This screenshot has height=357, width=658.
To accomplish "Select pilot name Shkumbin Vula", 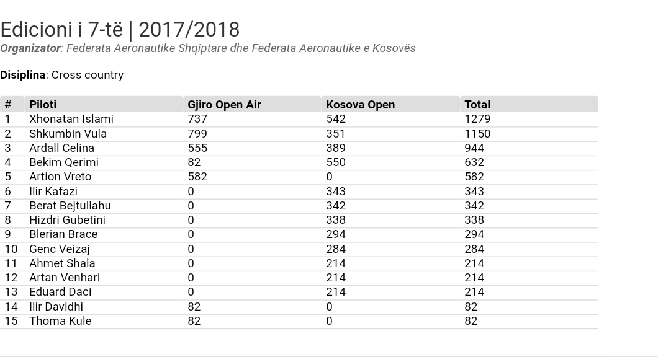I will pos(68,133).
